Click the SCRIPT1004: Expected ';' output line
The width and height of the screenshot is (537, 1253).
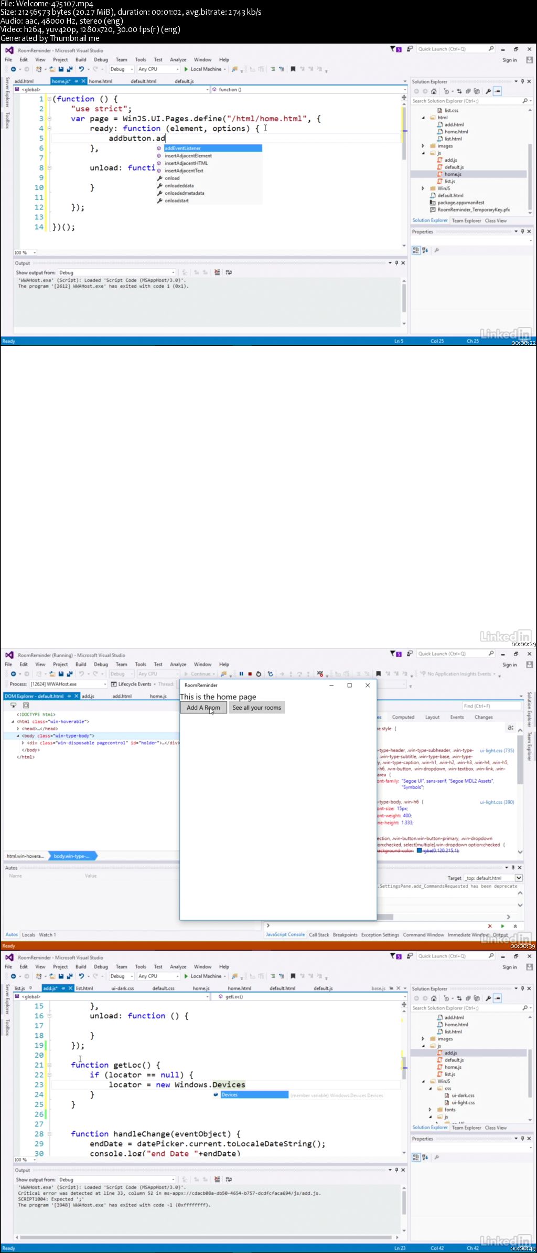point(51,1199)
